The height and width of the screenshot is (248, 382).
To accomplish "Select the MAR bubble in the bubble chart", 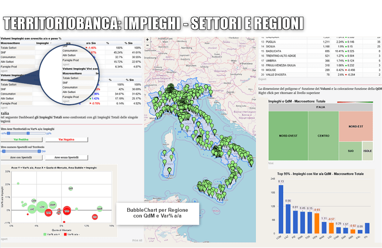I will (x=100, y=209).
